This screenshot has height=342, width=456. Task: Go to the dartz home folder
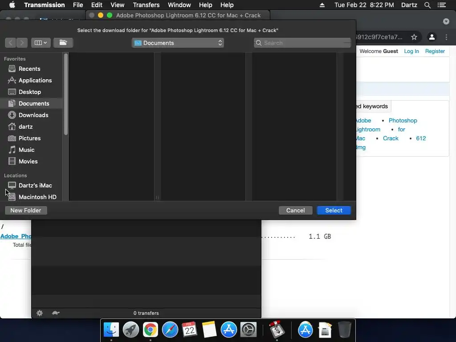point(25,127)
